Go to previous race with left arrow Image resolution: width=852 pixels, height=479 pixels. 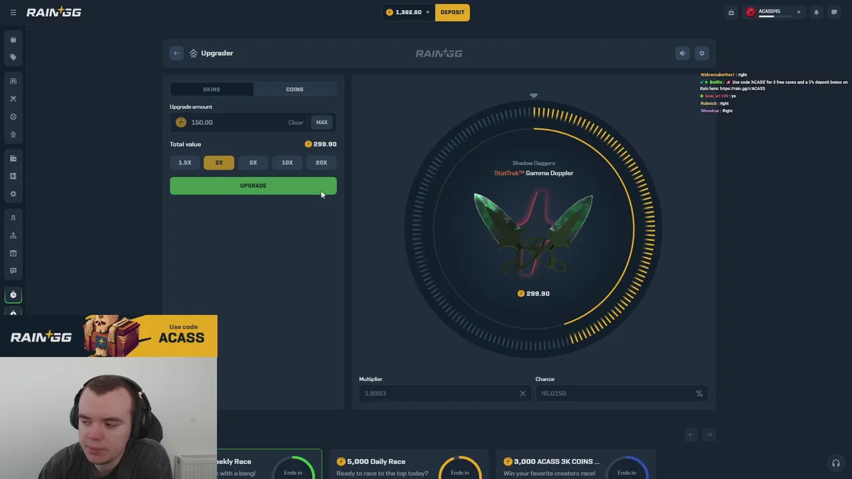(691, 434)
